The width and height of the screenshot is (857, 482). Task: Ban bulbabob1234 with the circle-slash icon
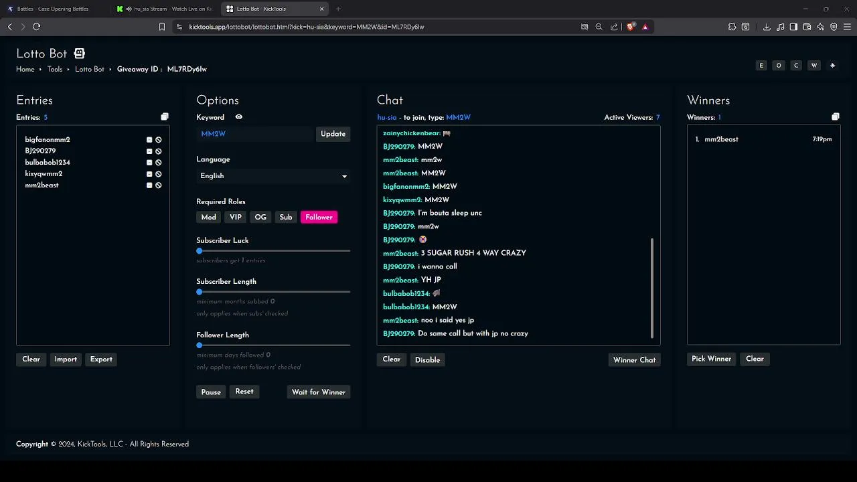click(159, 163)
